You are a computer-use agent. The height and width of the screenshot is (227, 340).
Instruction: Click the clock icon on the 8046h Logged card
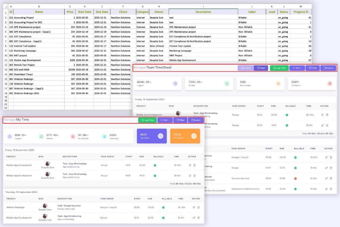175,83
